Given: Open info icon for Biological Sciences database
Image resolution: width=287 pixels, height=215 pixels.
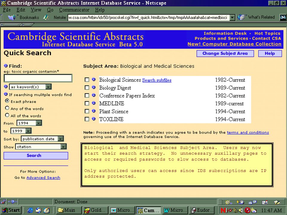Looking at the screenshot, I should (94, 79).
